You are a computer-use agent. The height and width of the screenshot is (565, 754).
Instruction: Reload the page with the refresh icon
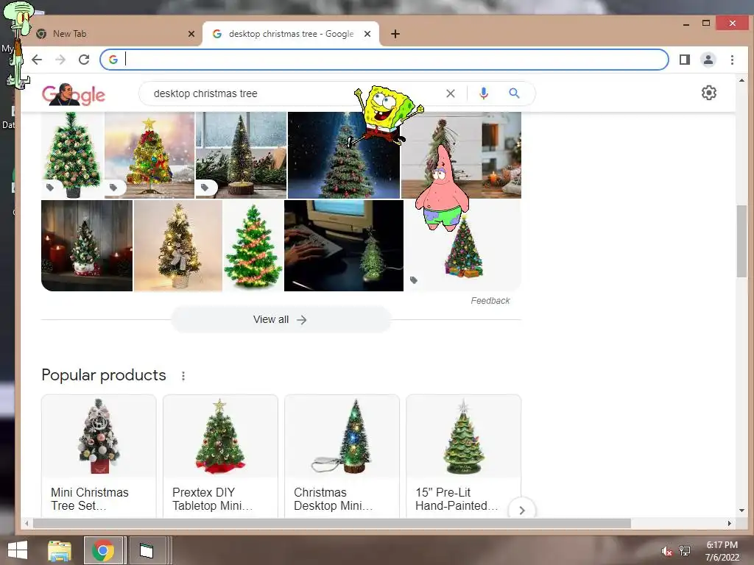click(x=84, y=60)
